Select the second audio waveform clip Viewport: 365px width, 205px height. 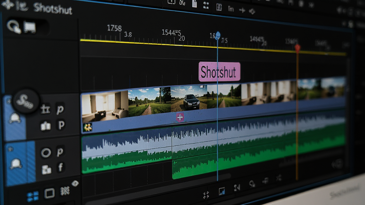(x=258, y=144)
